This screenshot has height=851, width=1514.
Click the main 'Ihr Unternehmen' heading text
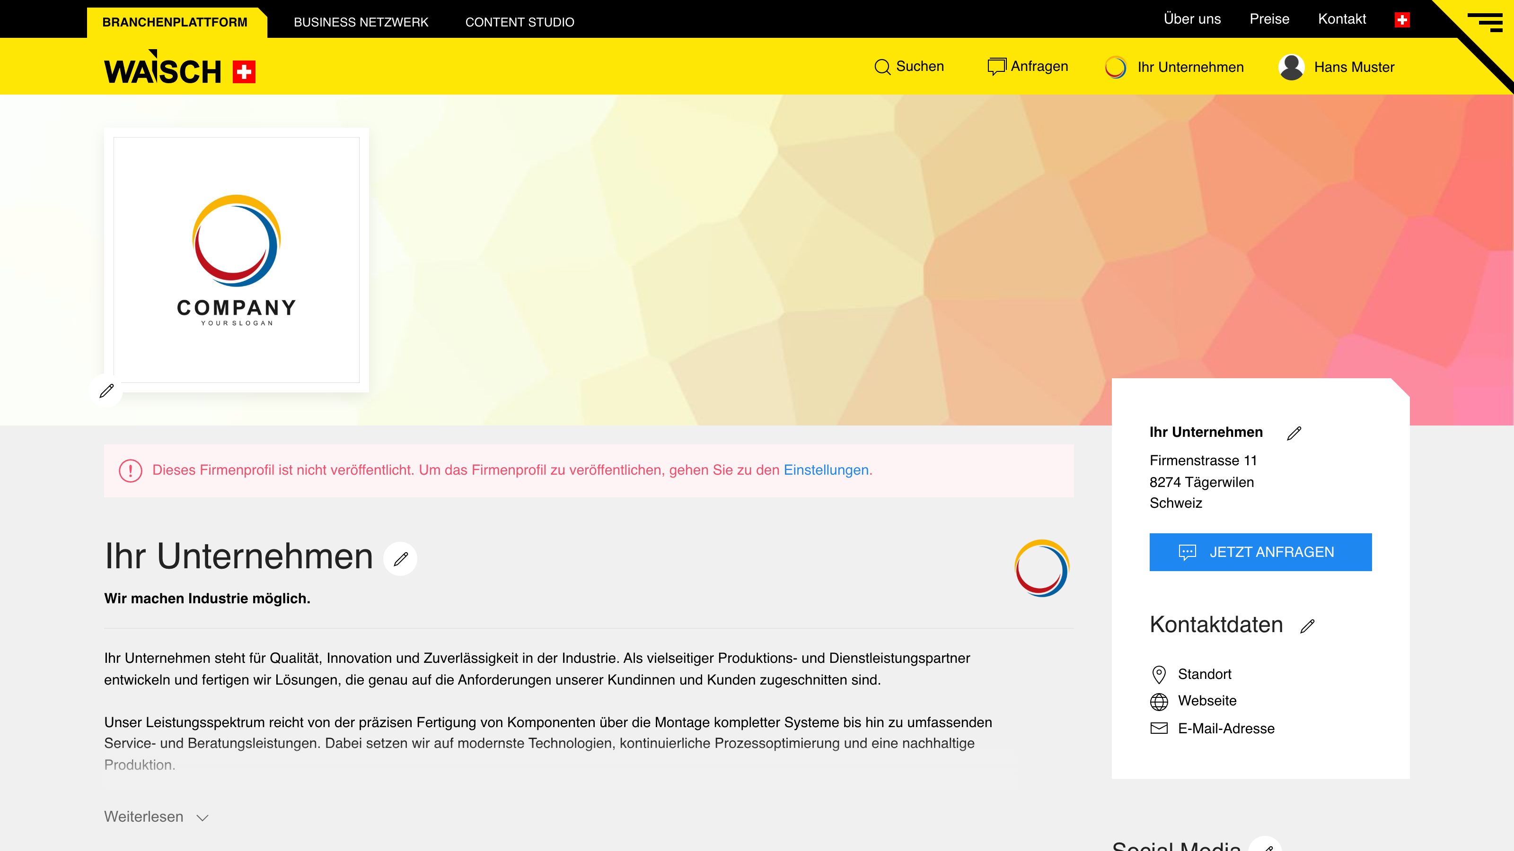coord(238,556)
